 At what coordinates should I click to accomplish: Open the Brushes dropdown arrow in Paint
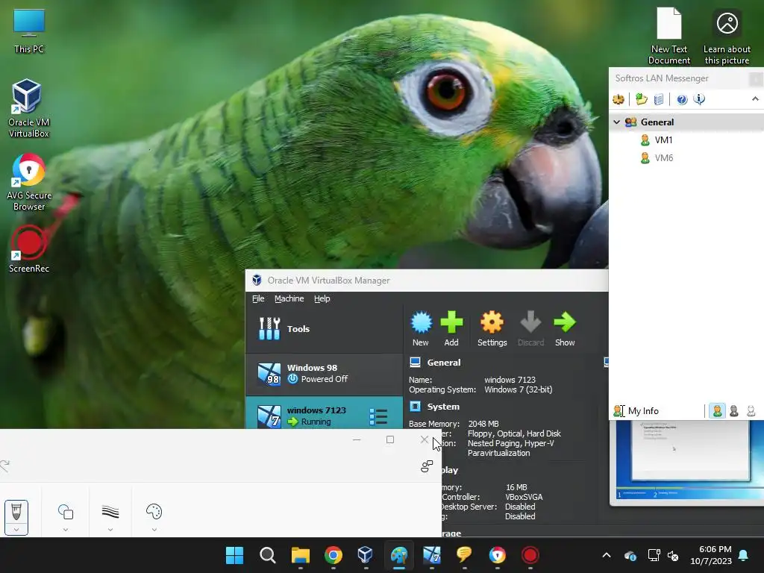[x=16, y=530]
